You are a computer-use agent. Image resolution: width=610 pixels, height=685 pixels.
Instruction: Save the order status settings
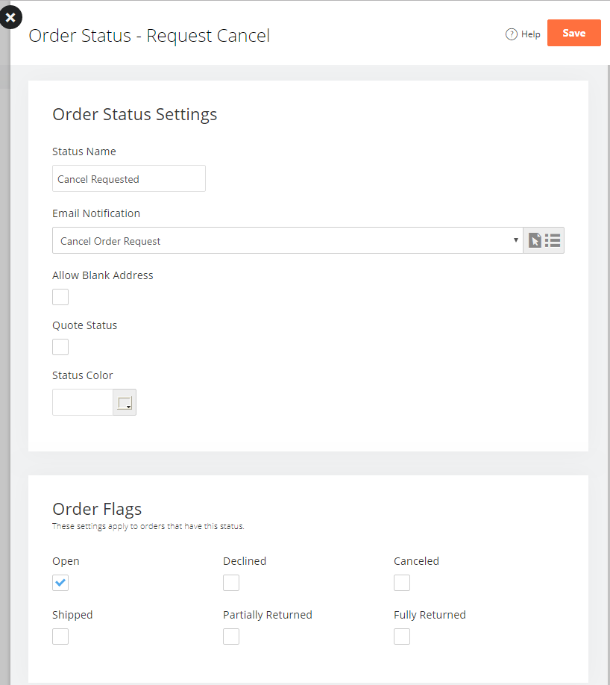click(x=573, y=33)
